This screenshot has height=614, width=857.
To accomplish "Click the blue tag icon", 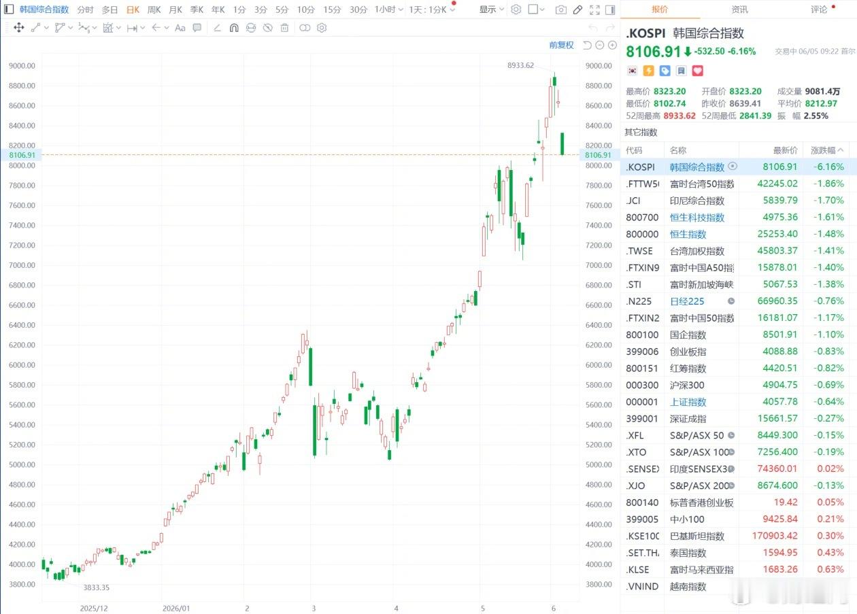I will click(665, 71).
